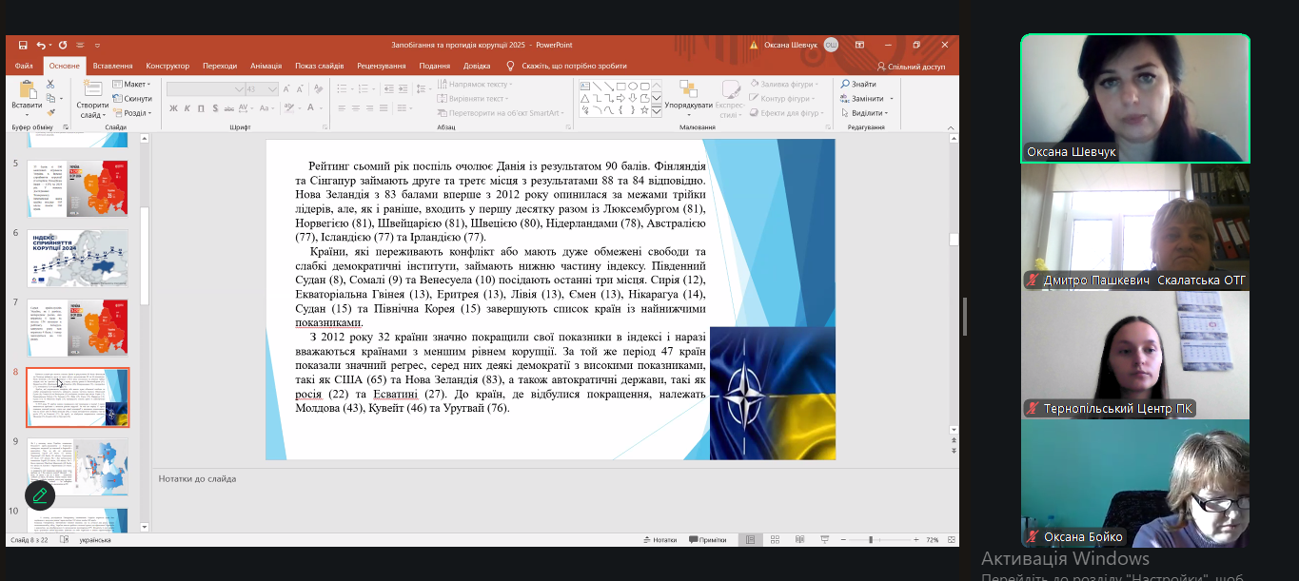This screenshot has height=581, width=1299.
Task: Select slide 6 thumbnail in the panel
Action: 77,258
